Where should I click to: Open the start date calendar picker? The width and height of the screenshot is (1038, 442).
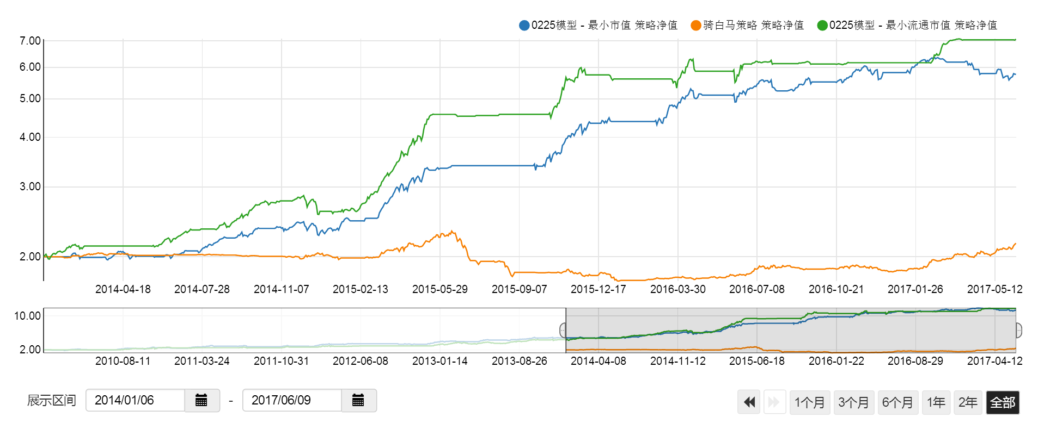point(202,401)
